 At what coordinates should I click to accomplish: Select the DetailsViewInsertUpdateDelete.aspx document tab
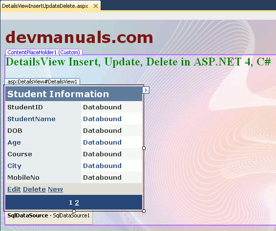[x=45, y=6]
